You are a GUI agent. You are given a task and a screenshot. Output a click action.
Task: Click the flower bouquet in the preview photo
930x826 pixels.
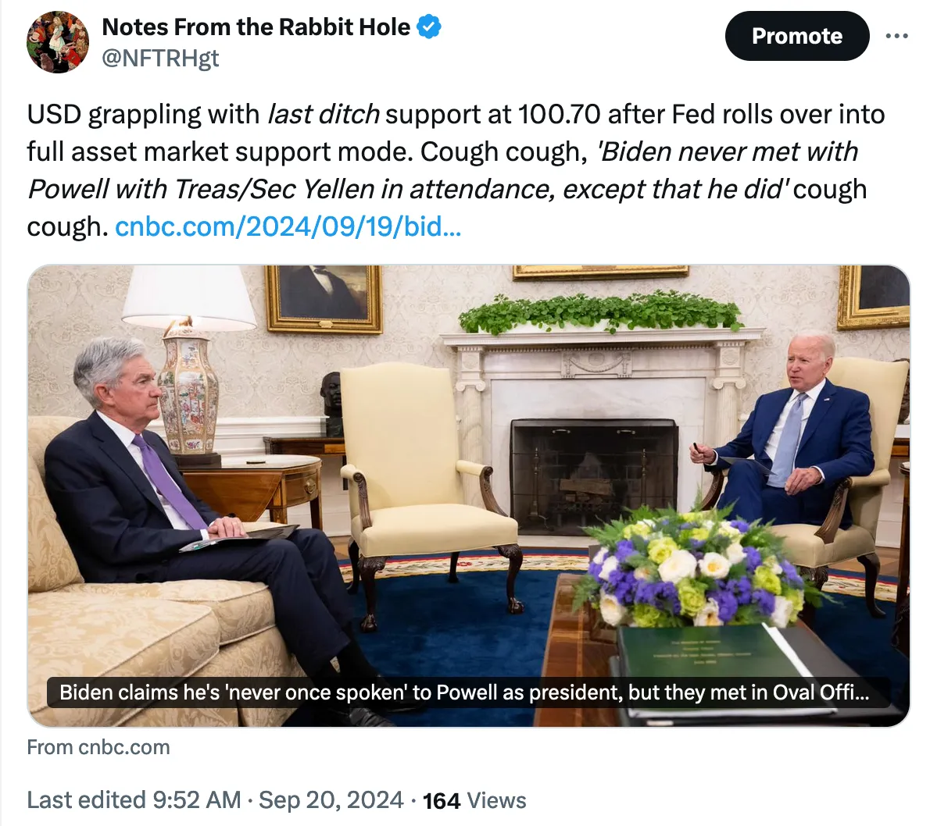pos(696,566)
